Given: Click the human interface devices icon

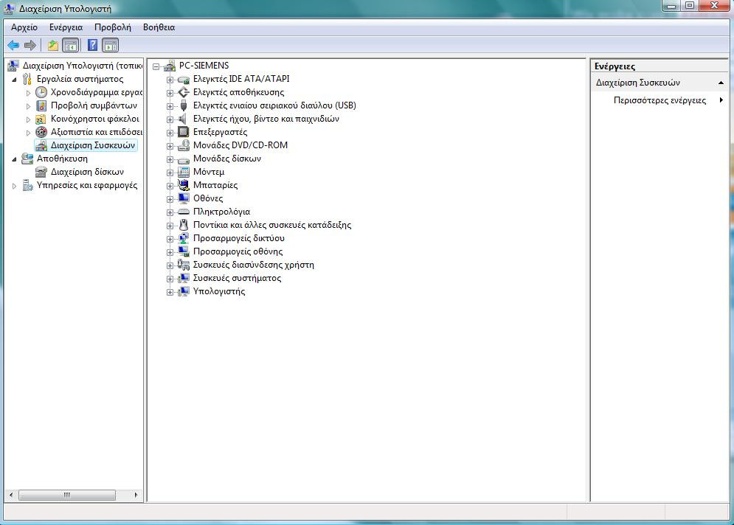Looking at the screenshot, I should coord(184,265).
